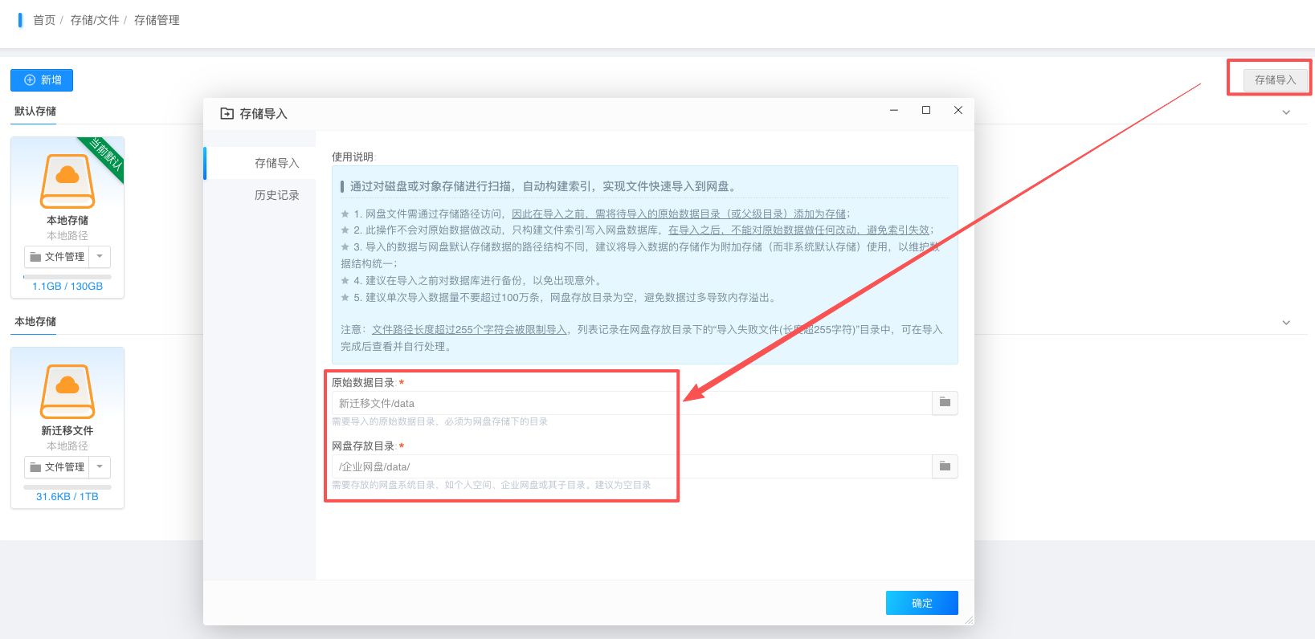This screenshot has width=1315, height=639.
Task: Confirm the import with the 确定 button
Action: click(921, 603)
